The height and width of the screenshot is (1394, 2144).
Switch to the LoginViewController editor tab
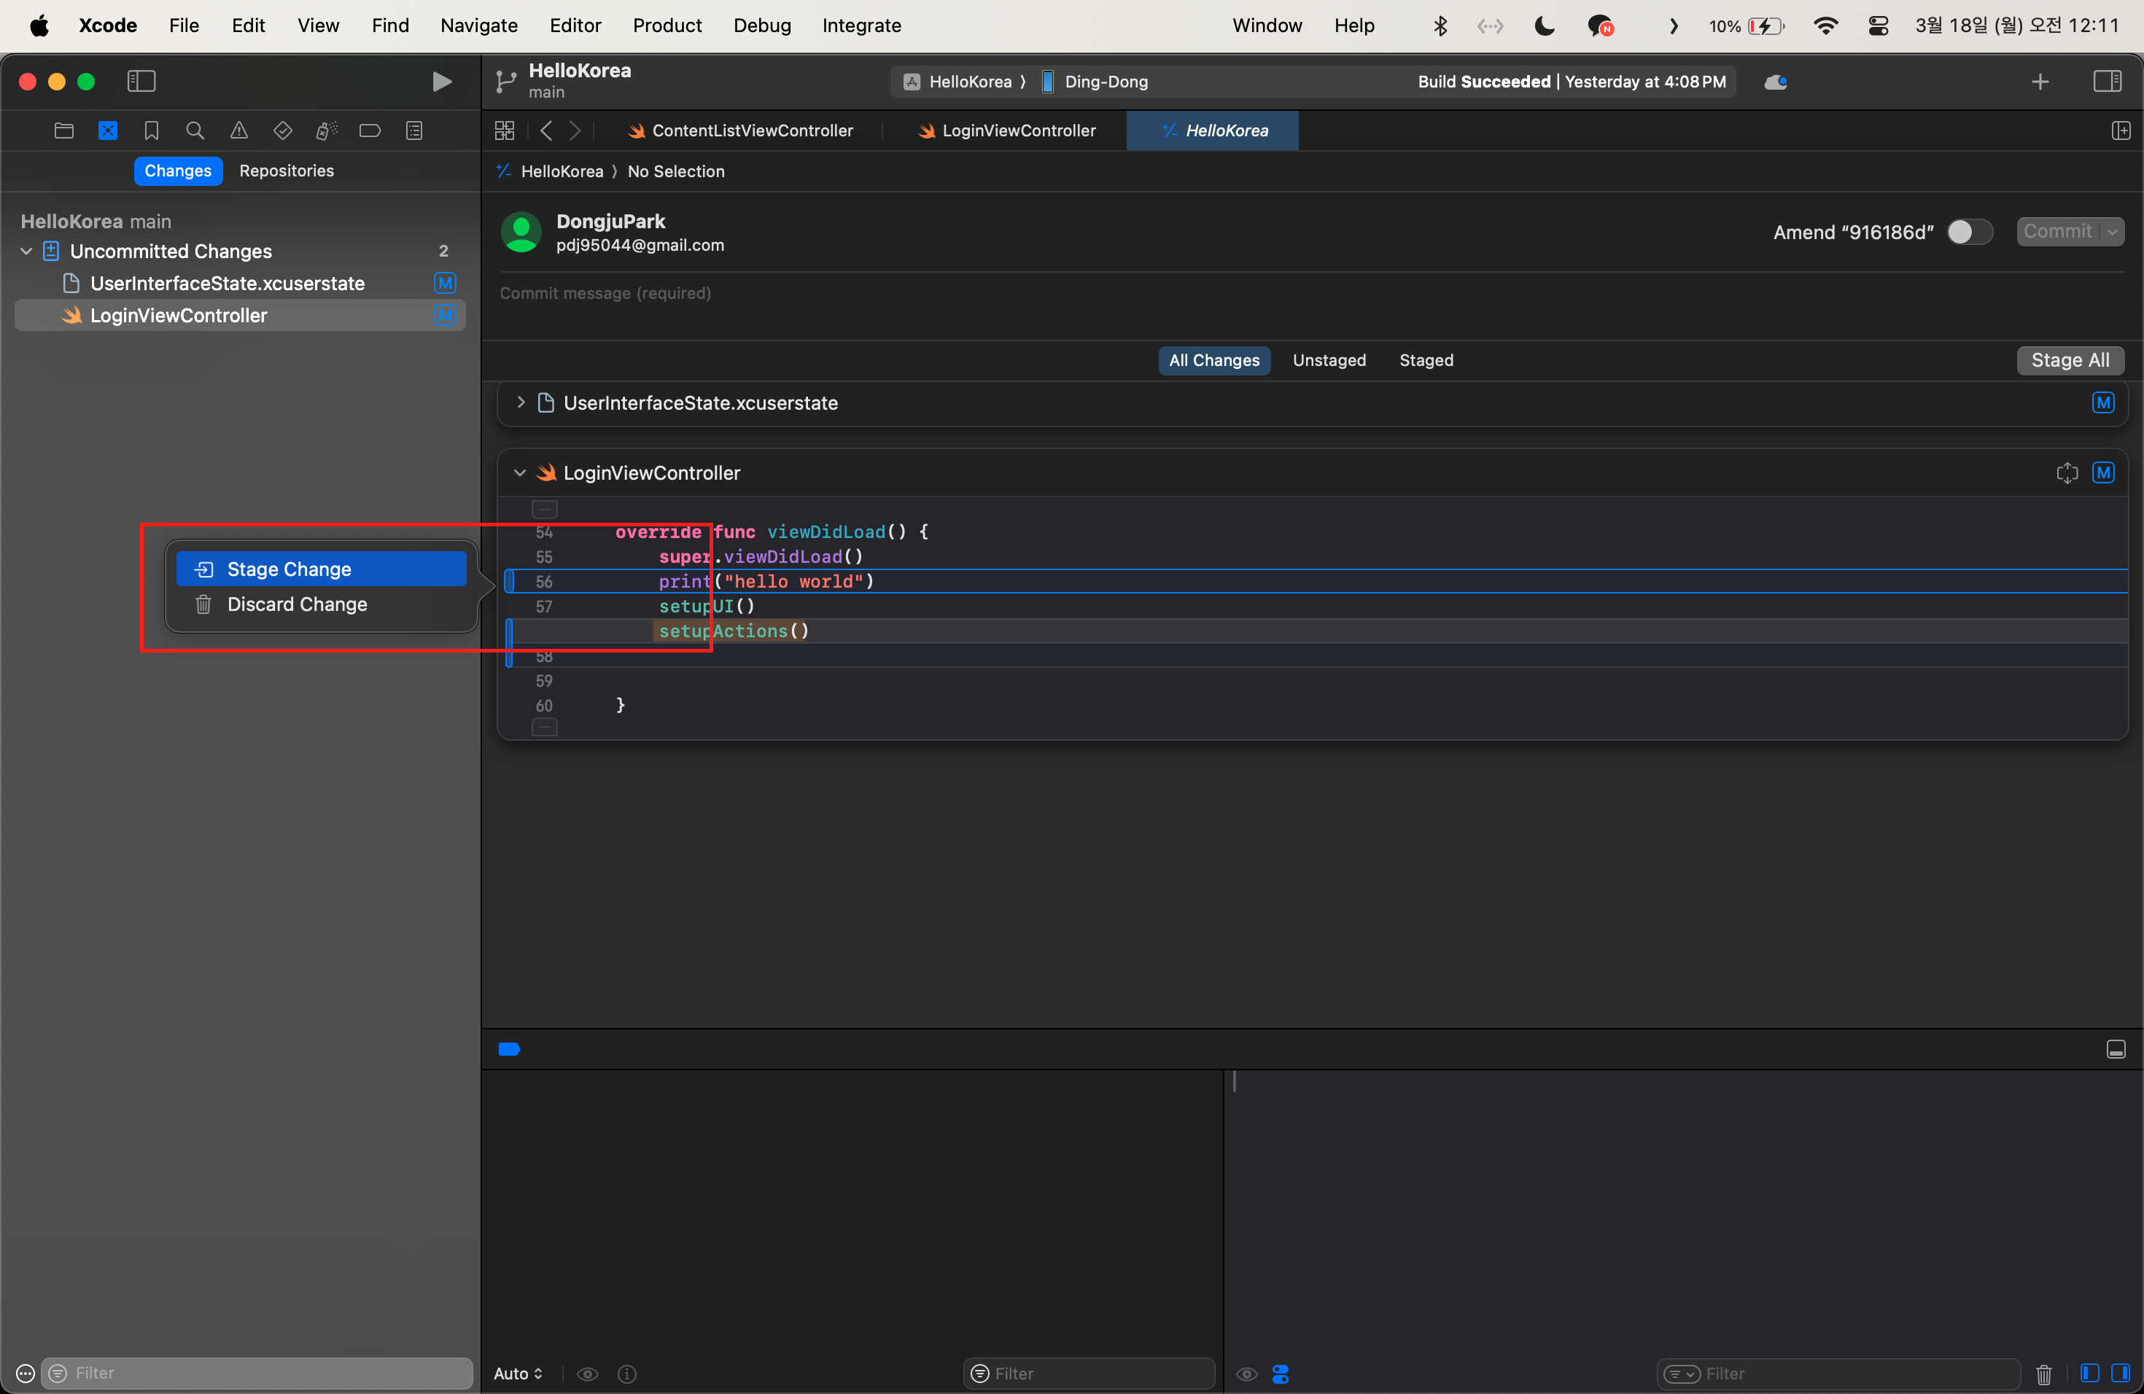click(1006, 131)
